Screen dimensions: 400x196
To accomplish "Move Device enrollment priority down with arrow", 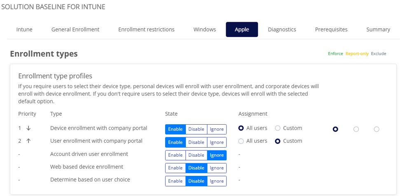I will point(28,128).
